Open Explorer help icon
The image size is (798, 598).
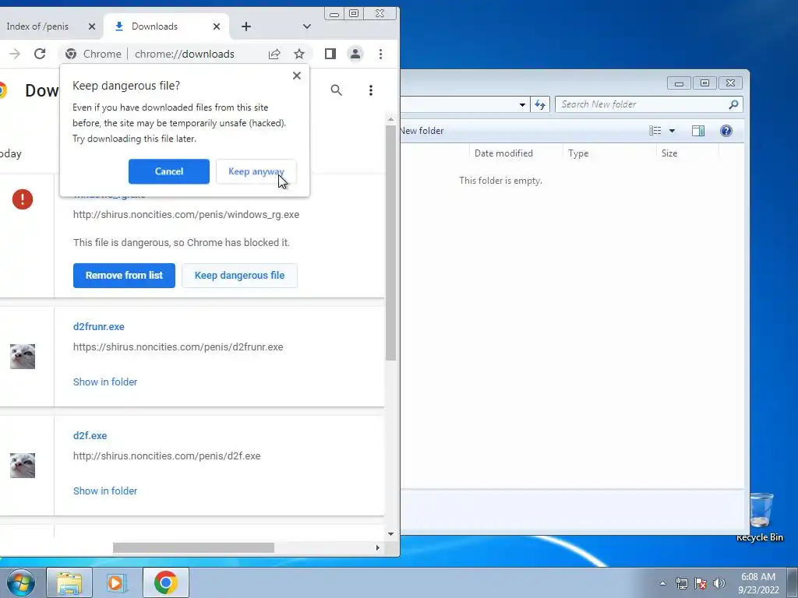click(726, 131)
